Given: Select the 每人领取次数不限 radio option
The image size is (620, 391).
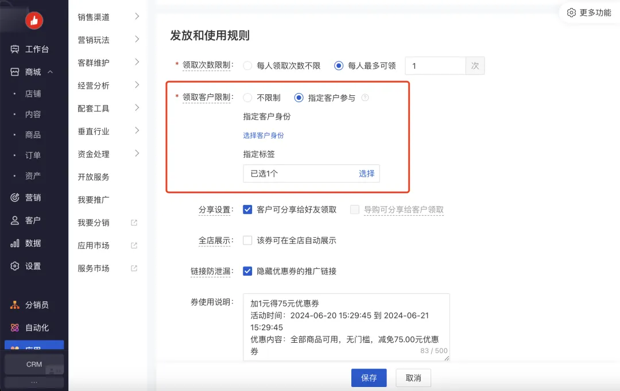Looking at the screenshot, I should [x=248, y=66].
